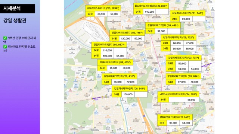Click 55,000 under 강일리버파크3단지

(120, 56)
